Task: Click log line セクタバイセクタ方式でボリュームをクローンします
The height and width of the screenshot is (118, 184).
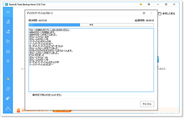Action: 51,51
